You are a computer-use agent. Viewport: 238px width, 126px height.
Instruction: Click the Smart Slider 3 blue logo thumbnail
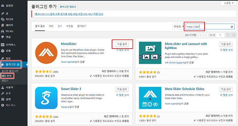point(46,98)
